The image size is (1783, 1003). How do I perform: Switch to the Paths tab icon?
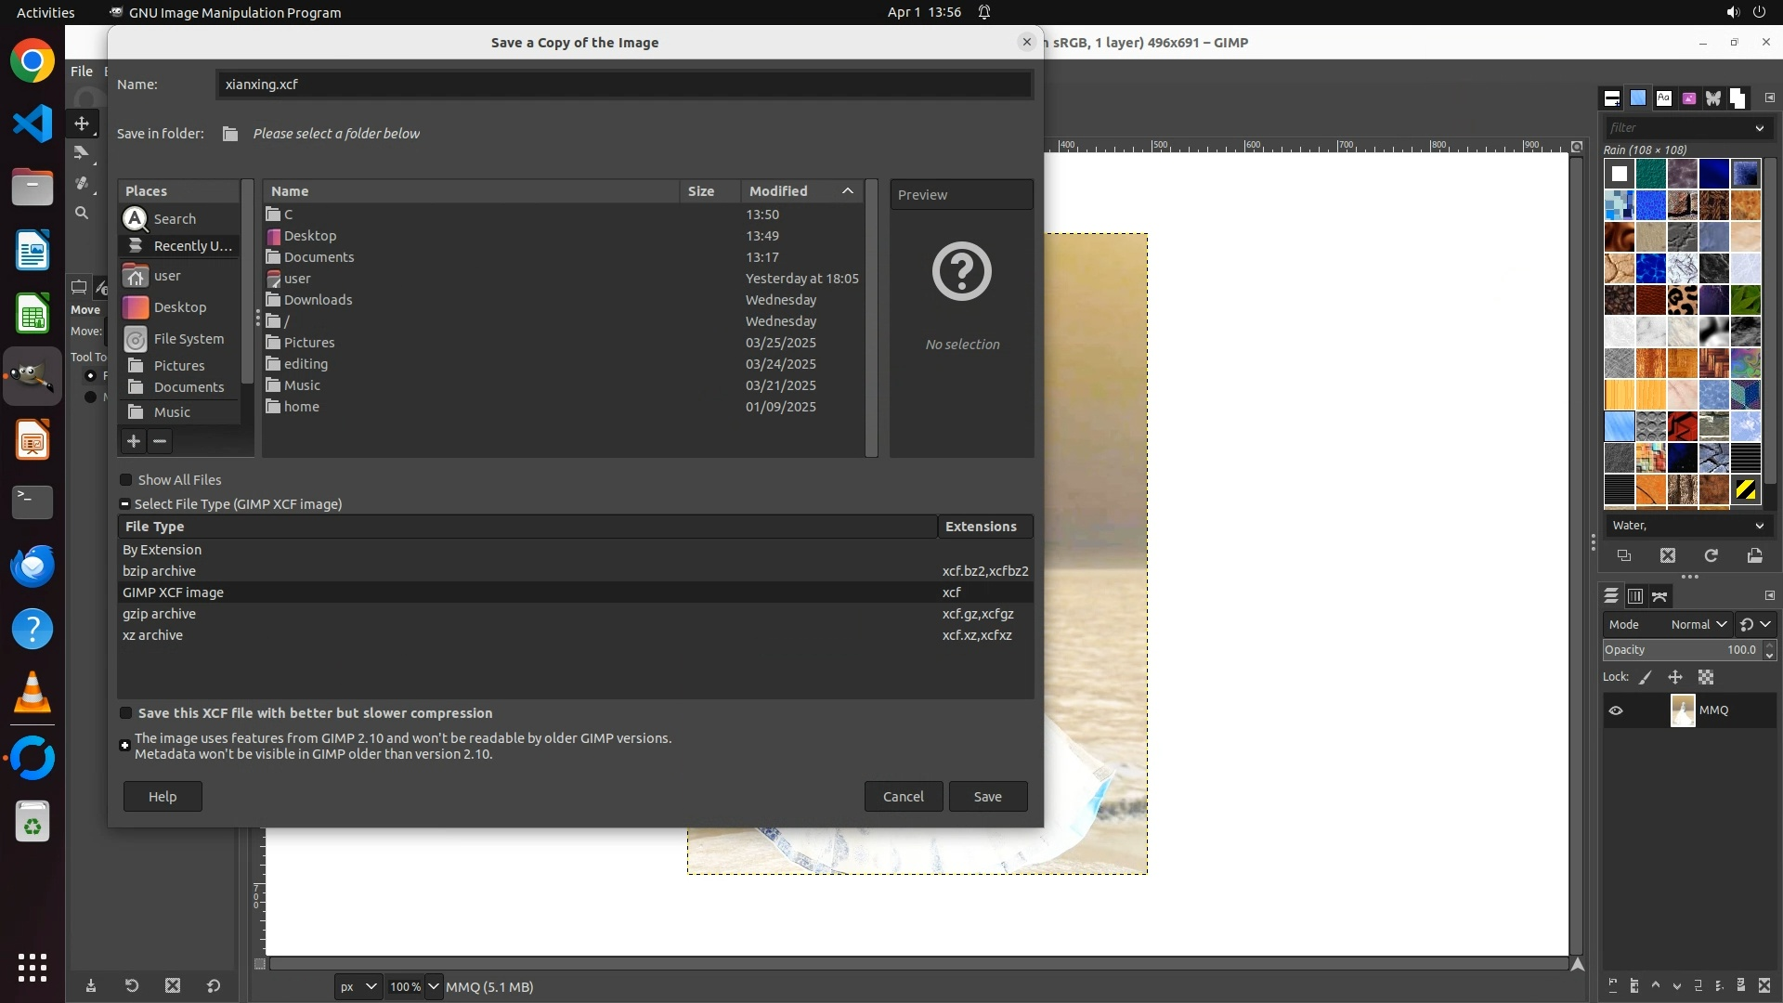coord(1660,596)
